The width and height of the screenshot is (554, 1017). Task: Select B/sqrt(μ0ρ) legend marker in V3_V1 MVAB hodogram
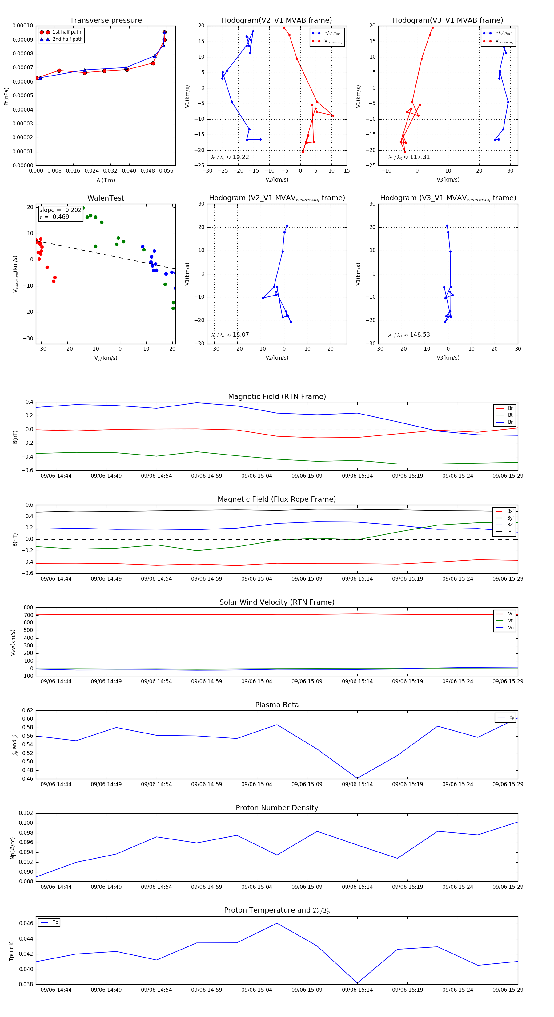pyautogui.click(x=487, y=33)
